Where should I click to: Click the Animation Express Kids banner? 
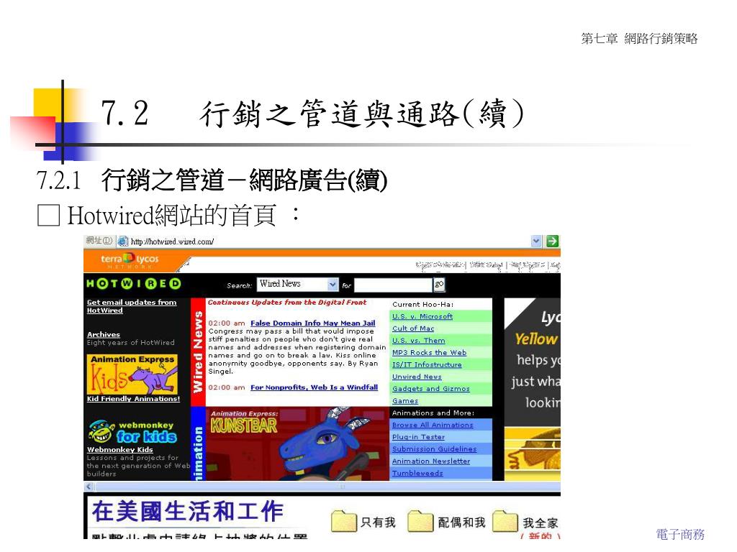132,374
